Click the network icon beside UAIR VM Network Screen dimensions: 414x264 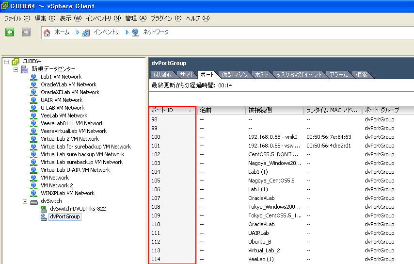click(33, 100)
